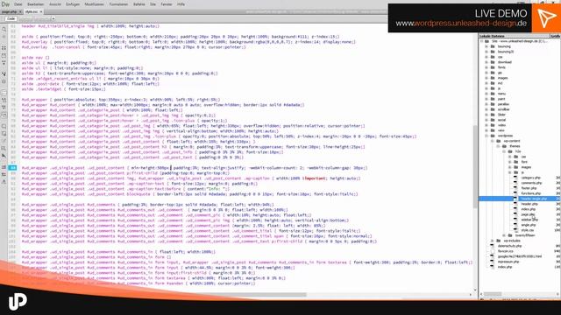Click the Format Source Code icon
Image resolution: width=561 pixels, height=315 pixels.
(x=4, y=182)
